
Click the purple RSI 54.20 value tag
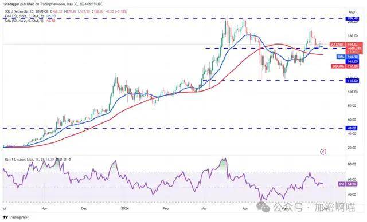click(348, 184)
